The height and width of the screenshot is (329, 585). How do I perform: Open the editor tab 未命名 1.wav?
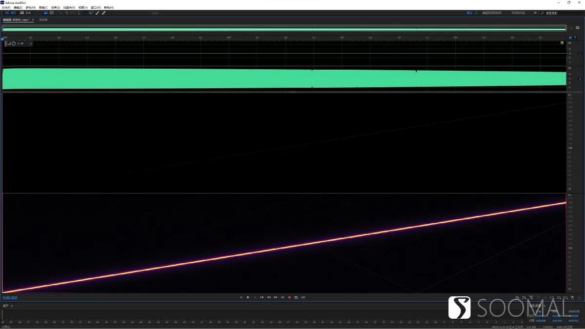(17, 20)
